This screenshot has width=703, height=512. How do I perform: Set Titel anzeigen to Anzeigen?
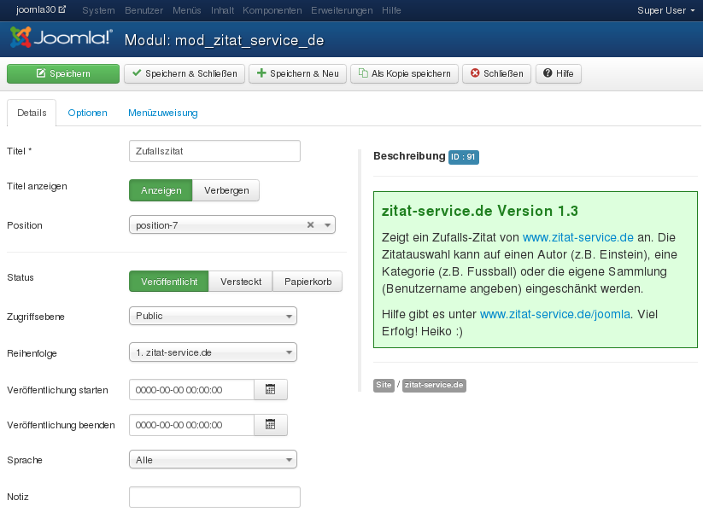point(161,190)
